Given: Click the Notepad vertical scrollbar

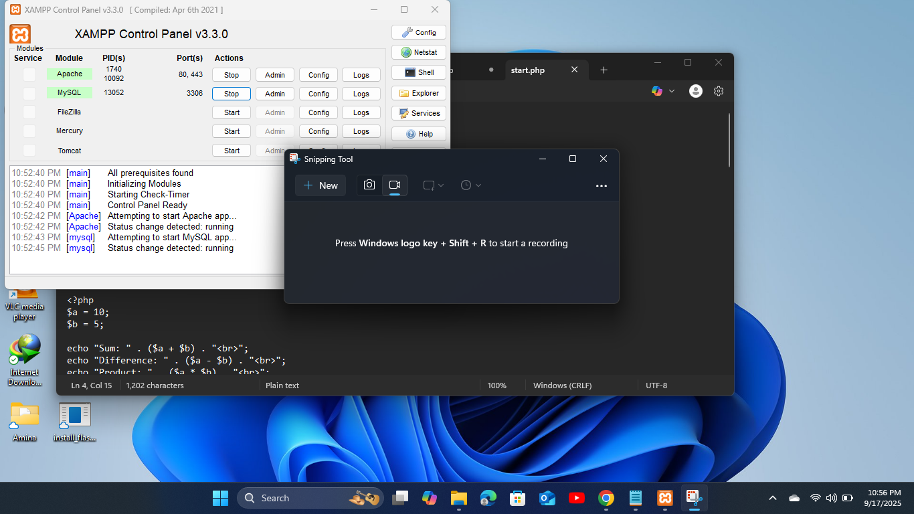Looking at the screenshot, I should coord(729,141).
